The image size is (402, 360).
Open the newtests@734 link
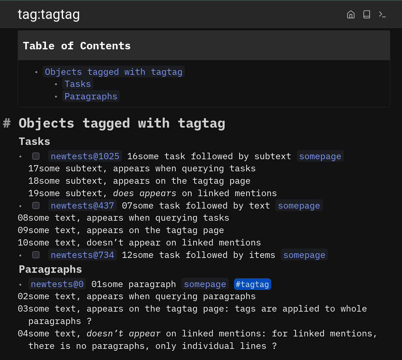[x=82, y=255]
